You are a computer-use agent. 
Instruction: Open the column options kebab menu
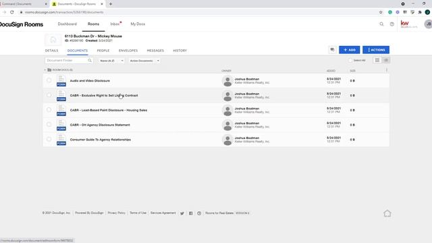tap(387, 70)
